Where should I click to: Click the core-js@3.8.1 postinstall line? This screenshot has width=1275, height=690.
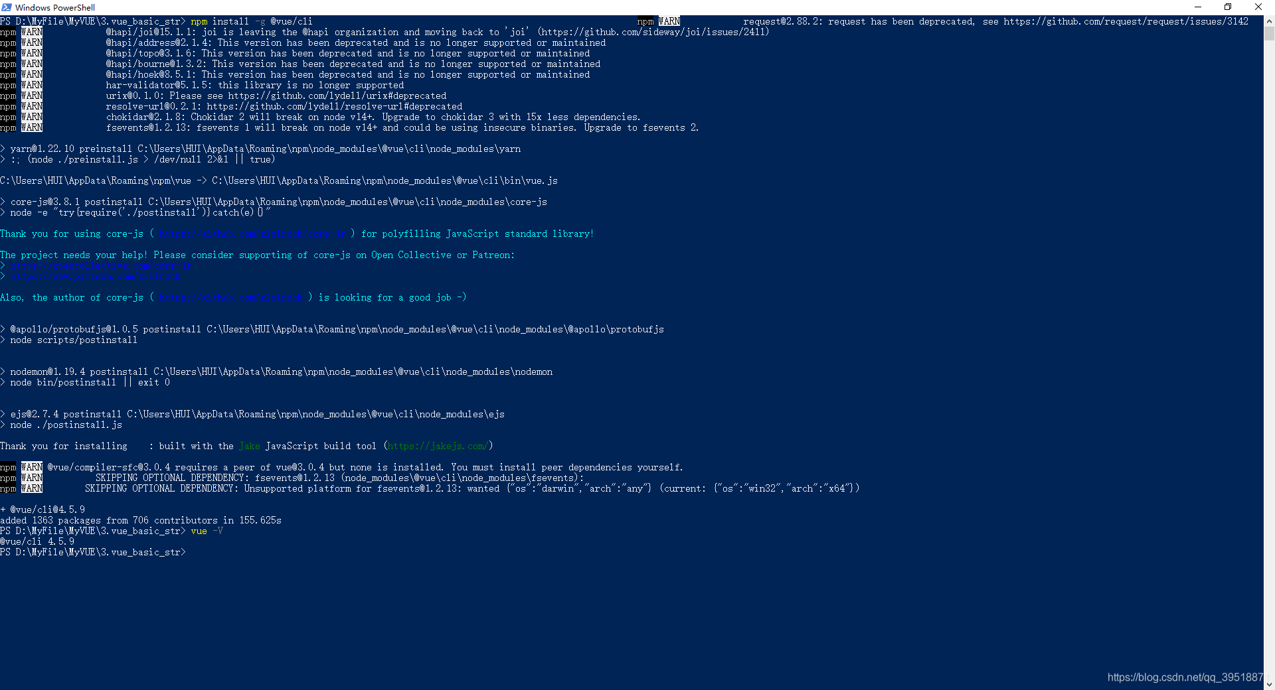pos(274,202)
